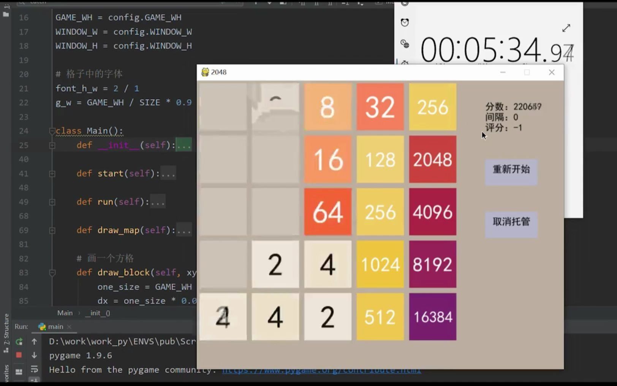Click the 评分: -1 text
617x386 pixels.
coord(504,128)
